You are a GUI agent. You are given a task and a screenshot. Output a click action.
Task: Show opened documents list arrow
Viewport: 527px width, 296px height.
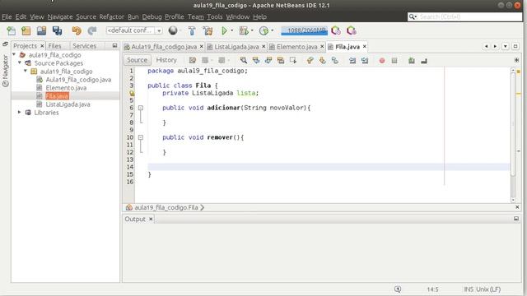tap(505, 46)
